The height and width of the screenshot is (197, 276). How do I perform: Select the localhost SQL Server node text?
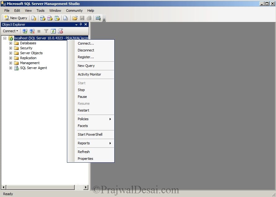pos(51,38)
